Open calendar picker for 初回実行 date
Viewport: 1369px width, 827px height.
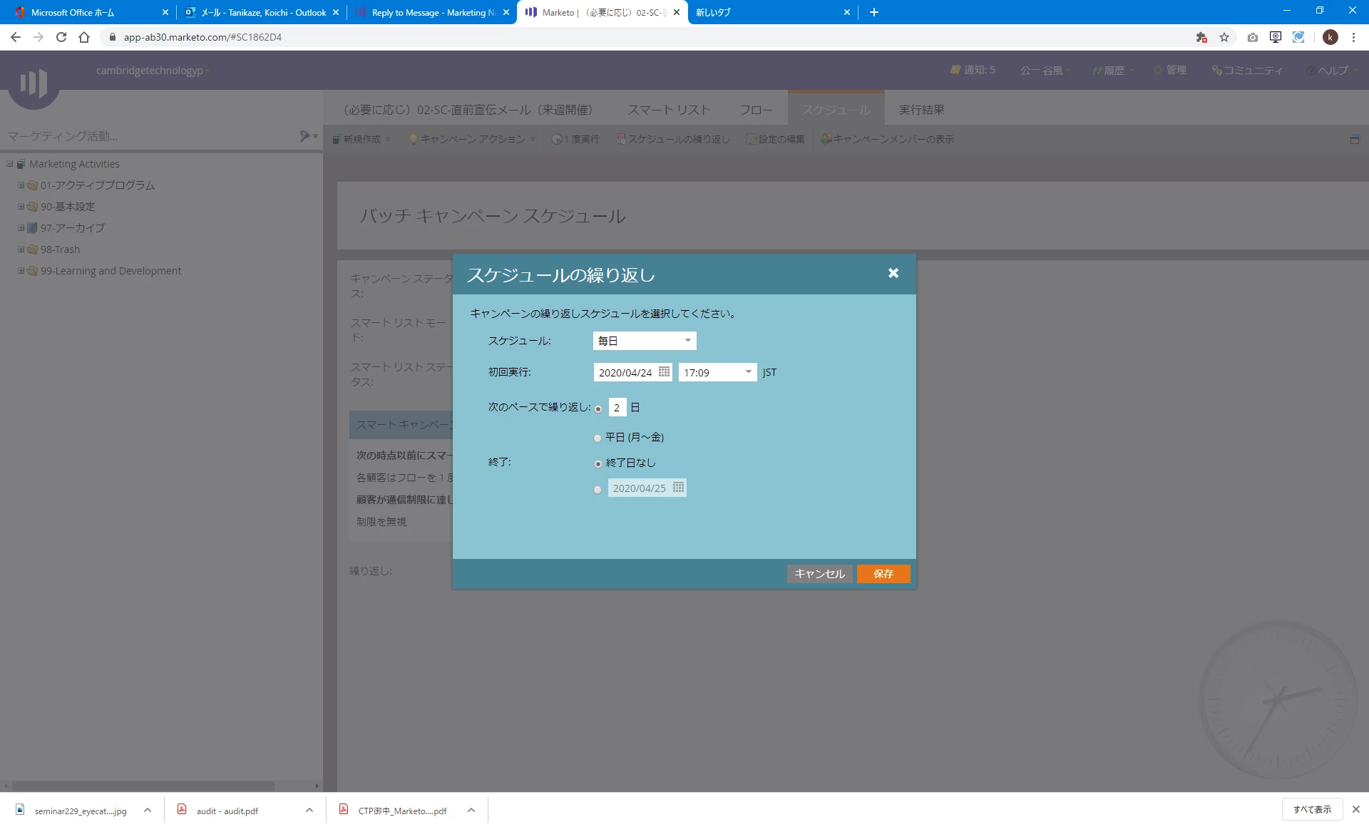pos(664,372)
